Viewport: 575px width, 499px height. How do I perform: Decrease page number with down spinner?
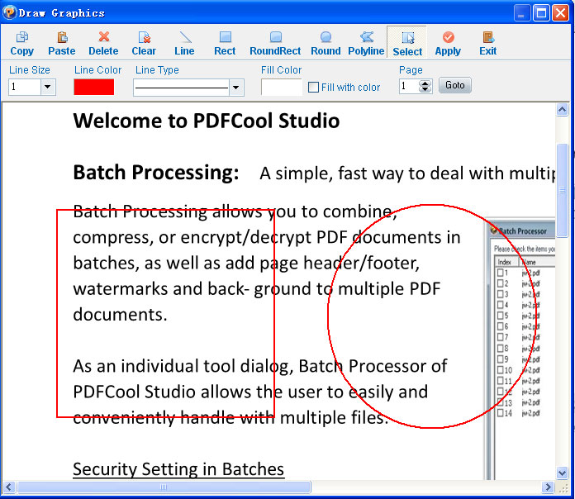(x=425, y=89)
